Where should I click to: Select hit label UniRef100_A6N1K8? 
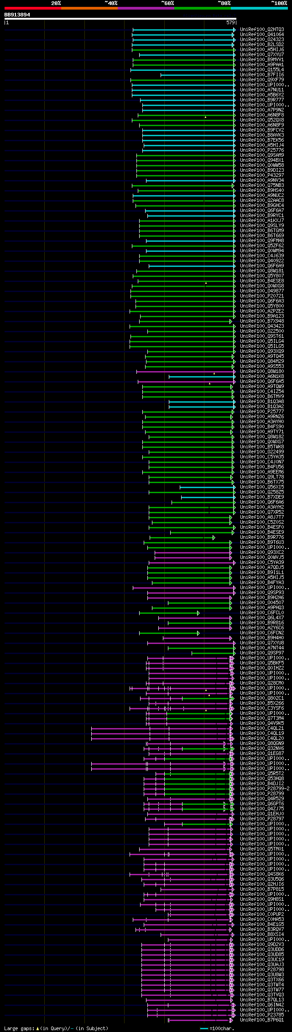(x=262, y=376)
